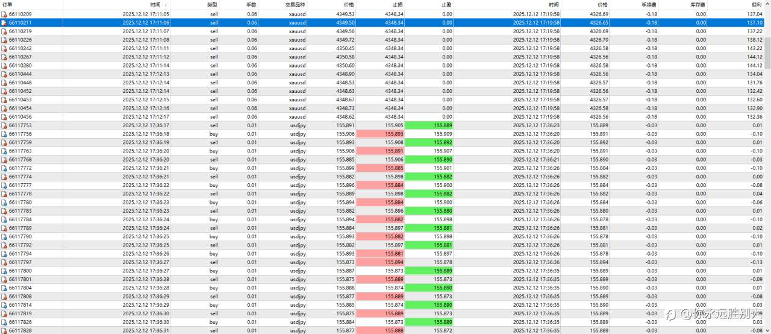Click the buy order icon beside 66117780

click(4, 203)
